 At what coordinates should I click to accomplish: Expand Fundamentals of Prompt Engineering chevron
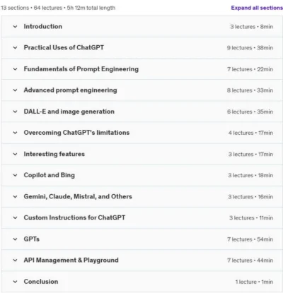click(x=15, y=69)
